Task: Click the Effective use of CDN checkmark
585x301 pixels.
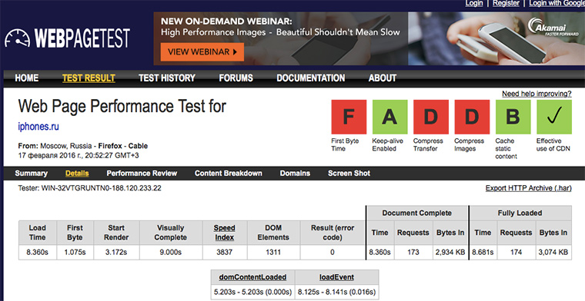Action: [554, 117]
